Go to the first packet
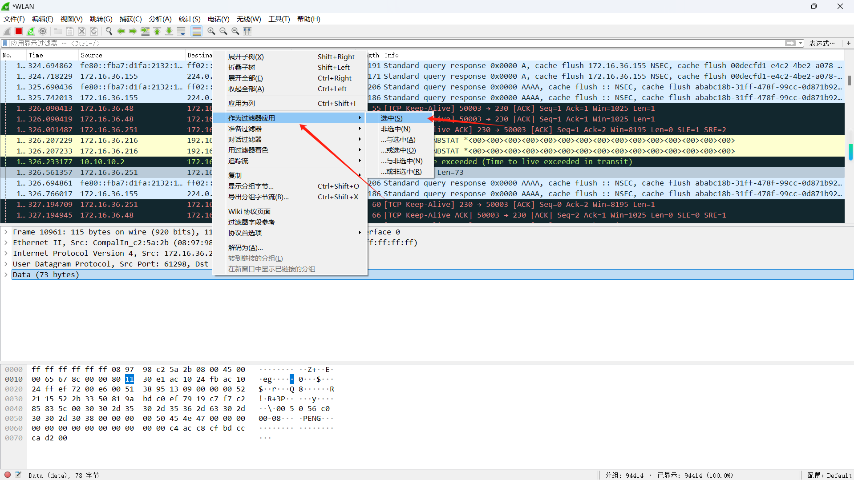The height and width of the screenshot is (480, 854). point(157,31)
